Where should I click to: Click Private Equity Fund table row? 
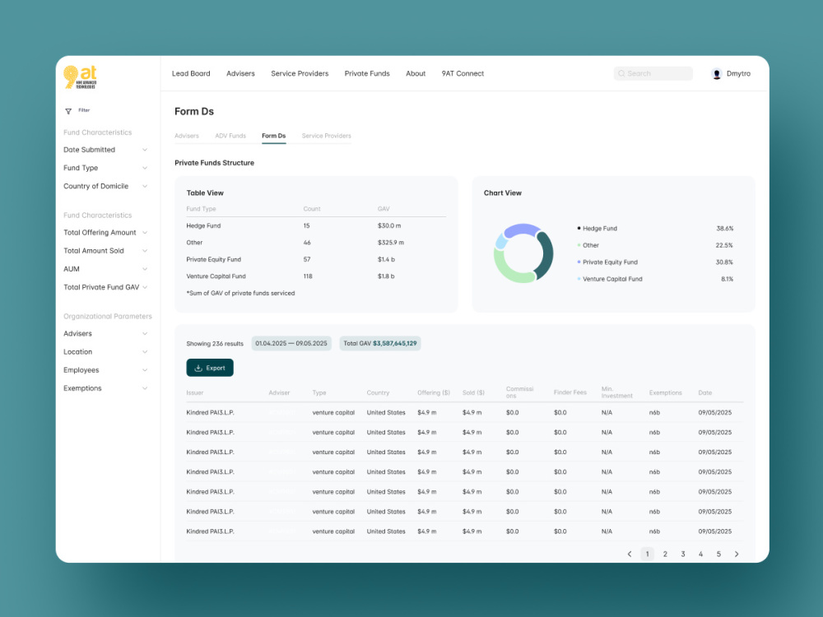point(316,259)
